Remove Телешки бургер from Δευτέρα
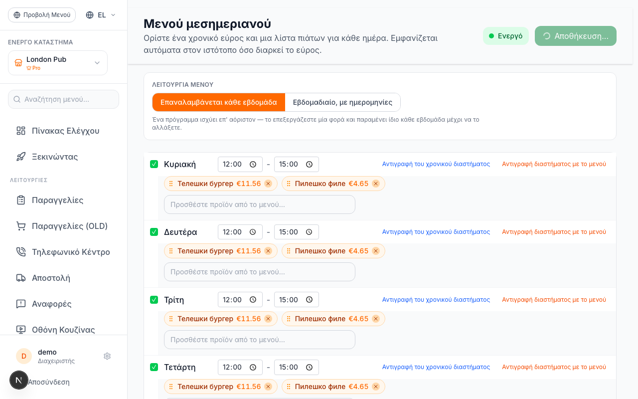The height and width of the screenshot is (399, 638). pos(268,251)
